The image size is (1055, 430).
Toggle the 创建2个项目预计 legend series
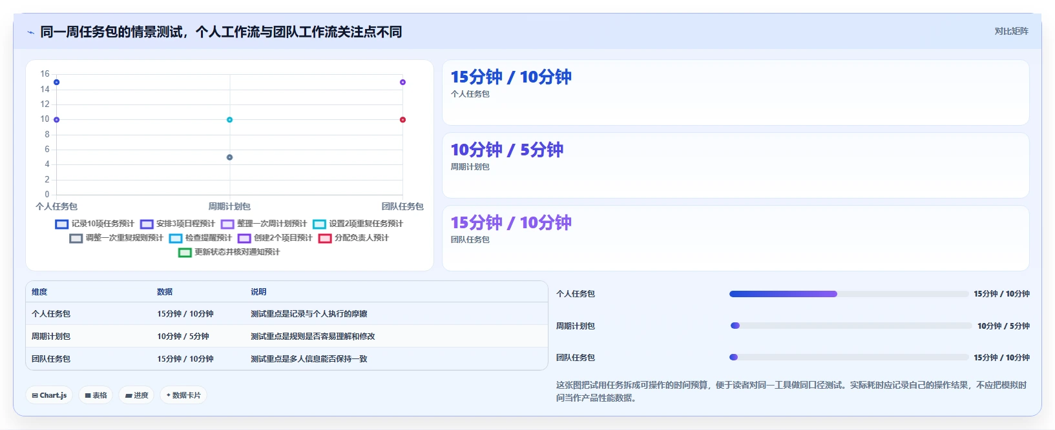coord(275,238)
